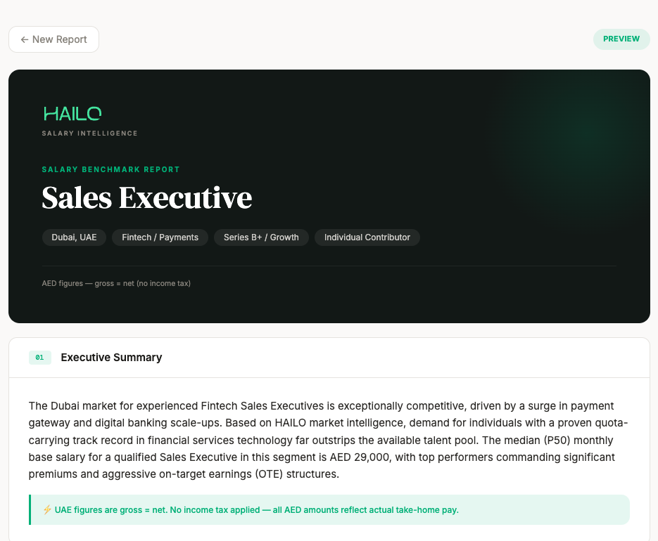This screenshot has height=541, width=658.
Task: Click the SALARY INTELLIGENCE wordmark
Action: tap(89, 133)
